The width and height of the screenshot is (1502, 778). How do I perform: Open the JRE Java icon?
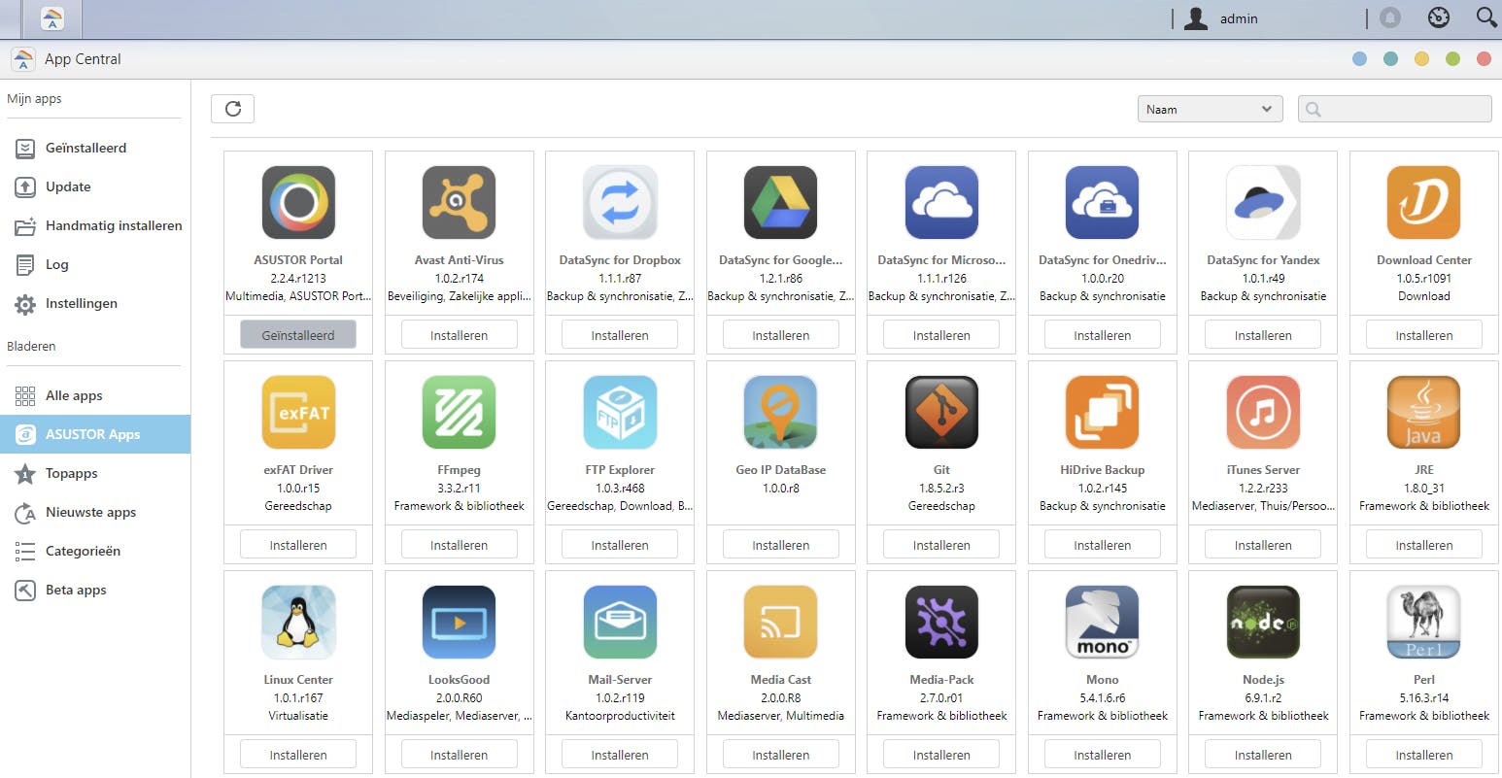1424,412
